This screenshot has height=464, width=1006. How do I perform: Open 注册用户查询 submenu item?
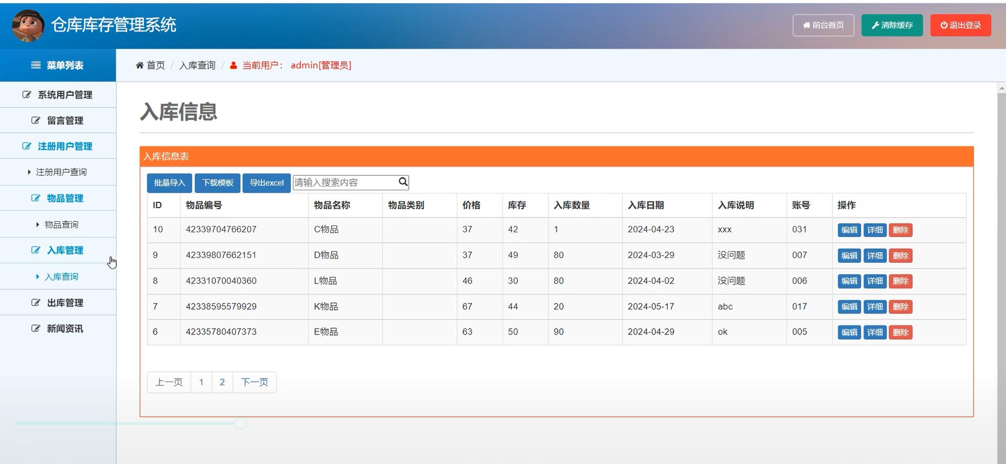(x=58, y=172)
